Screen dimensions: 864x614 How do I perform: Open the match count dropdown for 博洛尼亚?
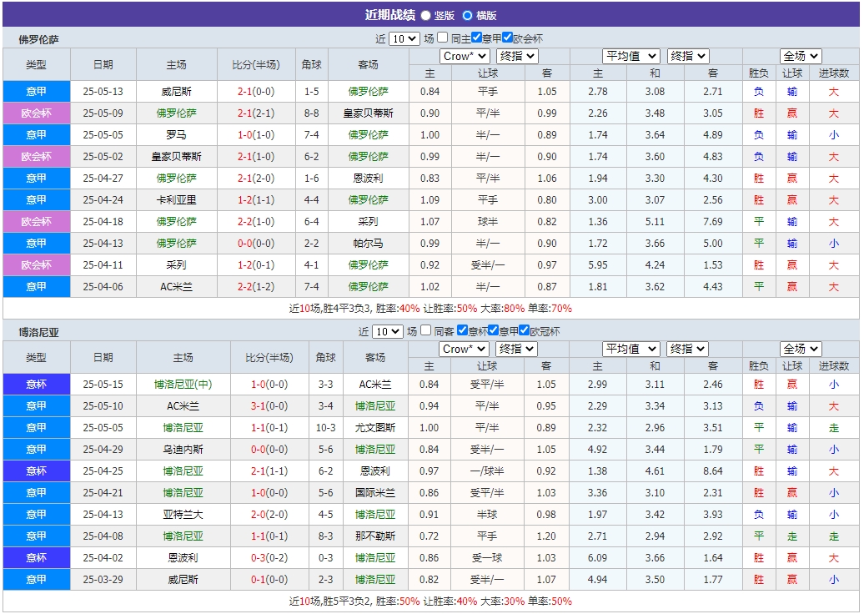click(x=388, y=331)
